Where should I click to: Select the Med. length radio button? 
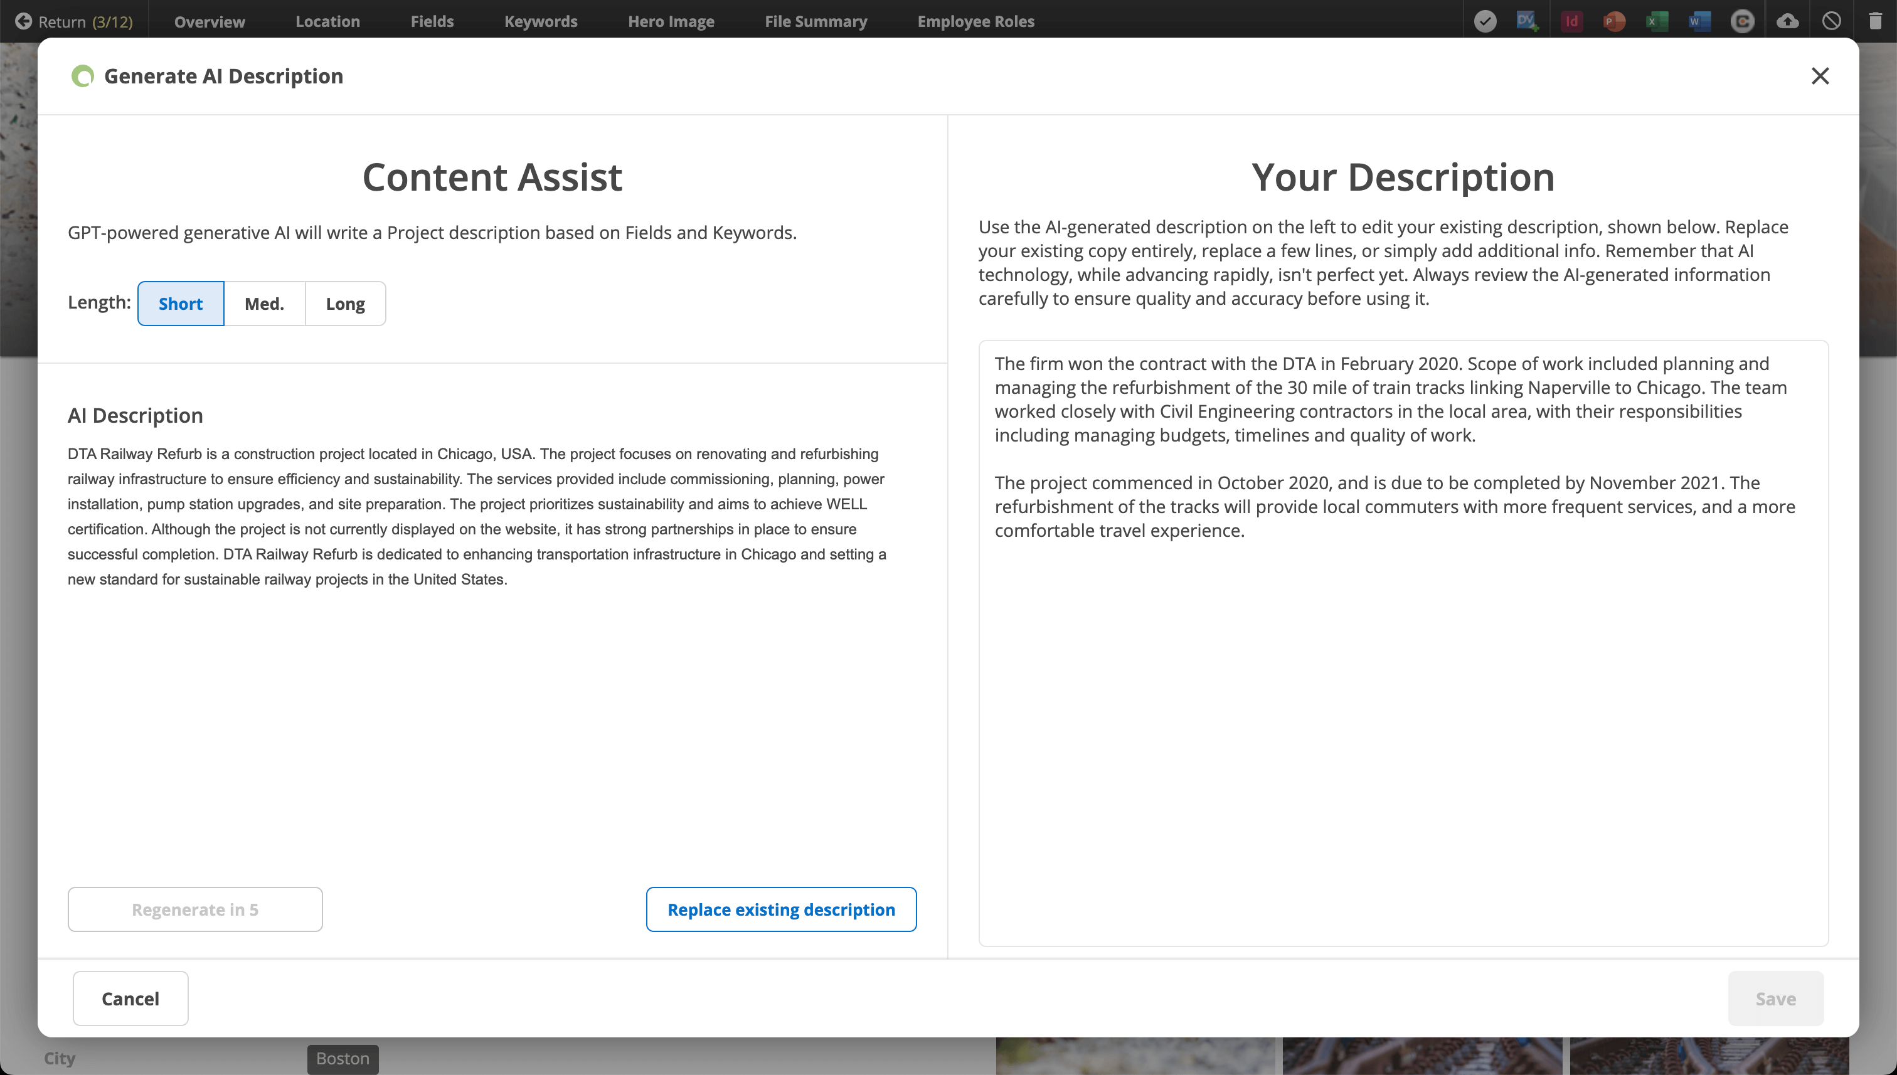click(263, 302)
